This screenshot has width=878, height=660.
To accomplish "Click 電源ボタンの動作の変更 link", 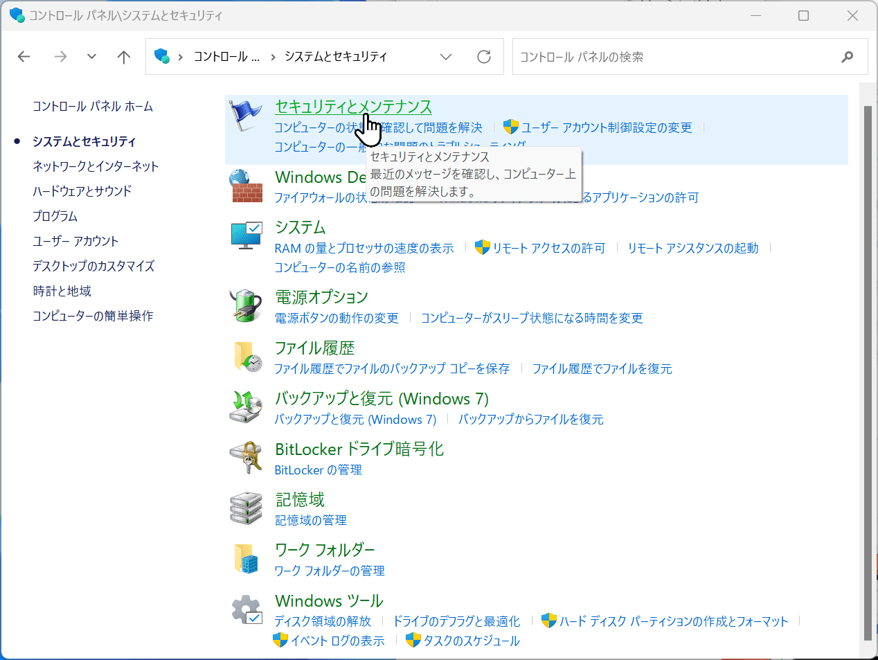I will pos(337,318).
